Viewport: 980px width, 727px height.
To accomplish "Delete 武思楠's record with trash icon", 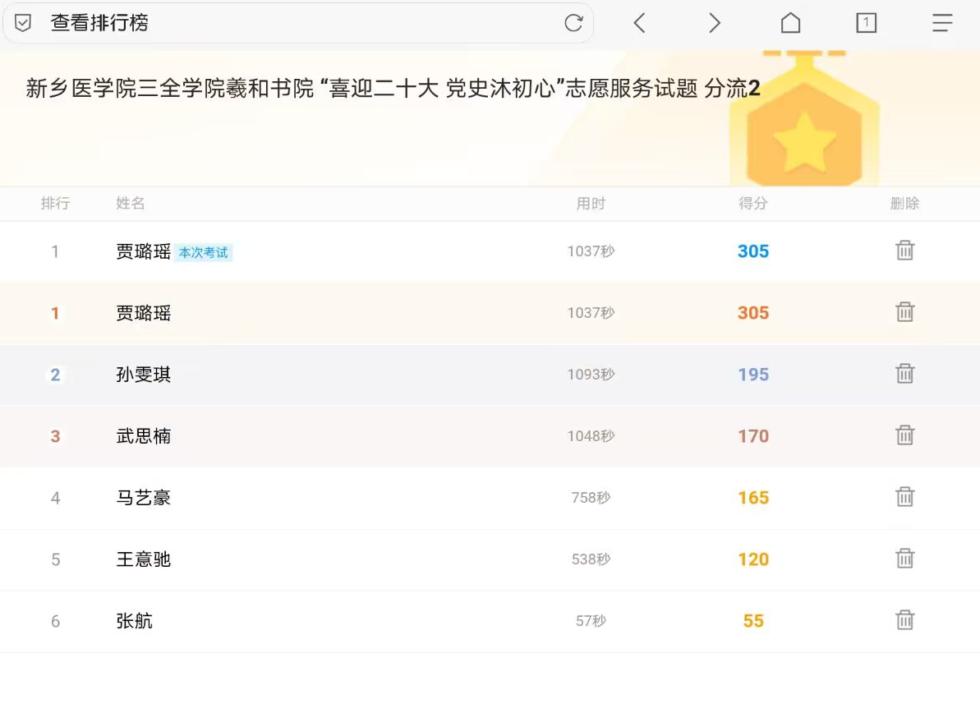I will pyautogui.click(x=904, y=435).
